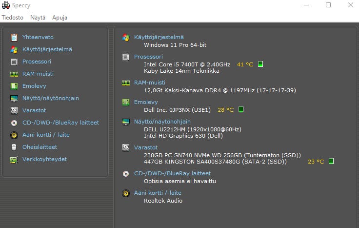Select the Oheislaitteet mouse icon
359x228 pixels.
coord(14,147)
